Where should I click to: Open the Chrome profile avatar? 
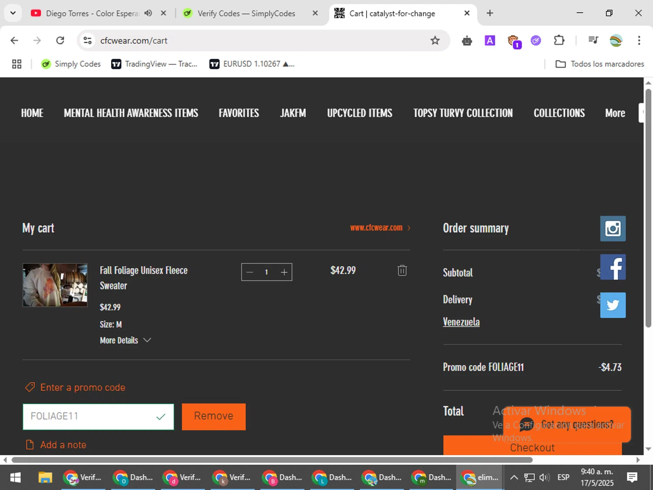(x=616, y=41)
